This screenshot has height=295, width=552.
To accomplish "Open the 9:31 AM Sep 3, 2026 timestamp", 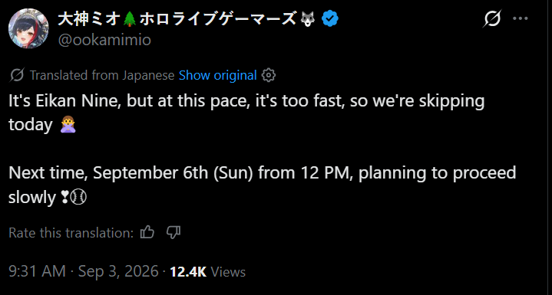I will click(84, 272).
